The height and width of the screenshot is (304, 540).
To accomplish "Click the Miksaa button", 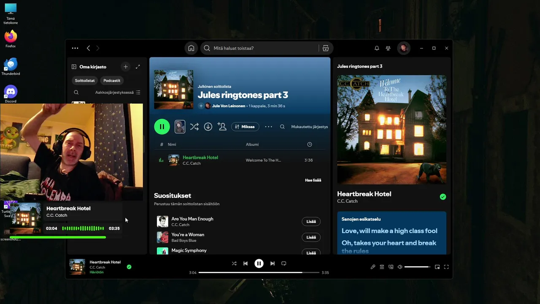I will 245,127.
